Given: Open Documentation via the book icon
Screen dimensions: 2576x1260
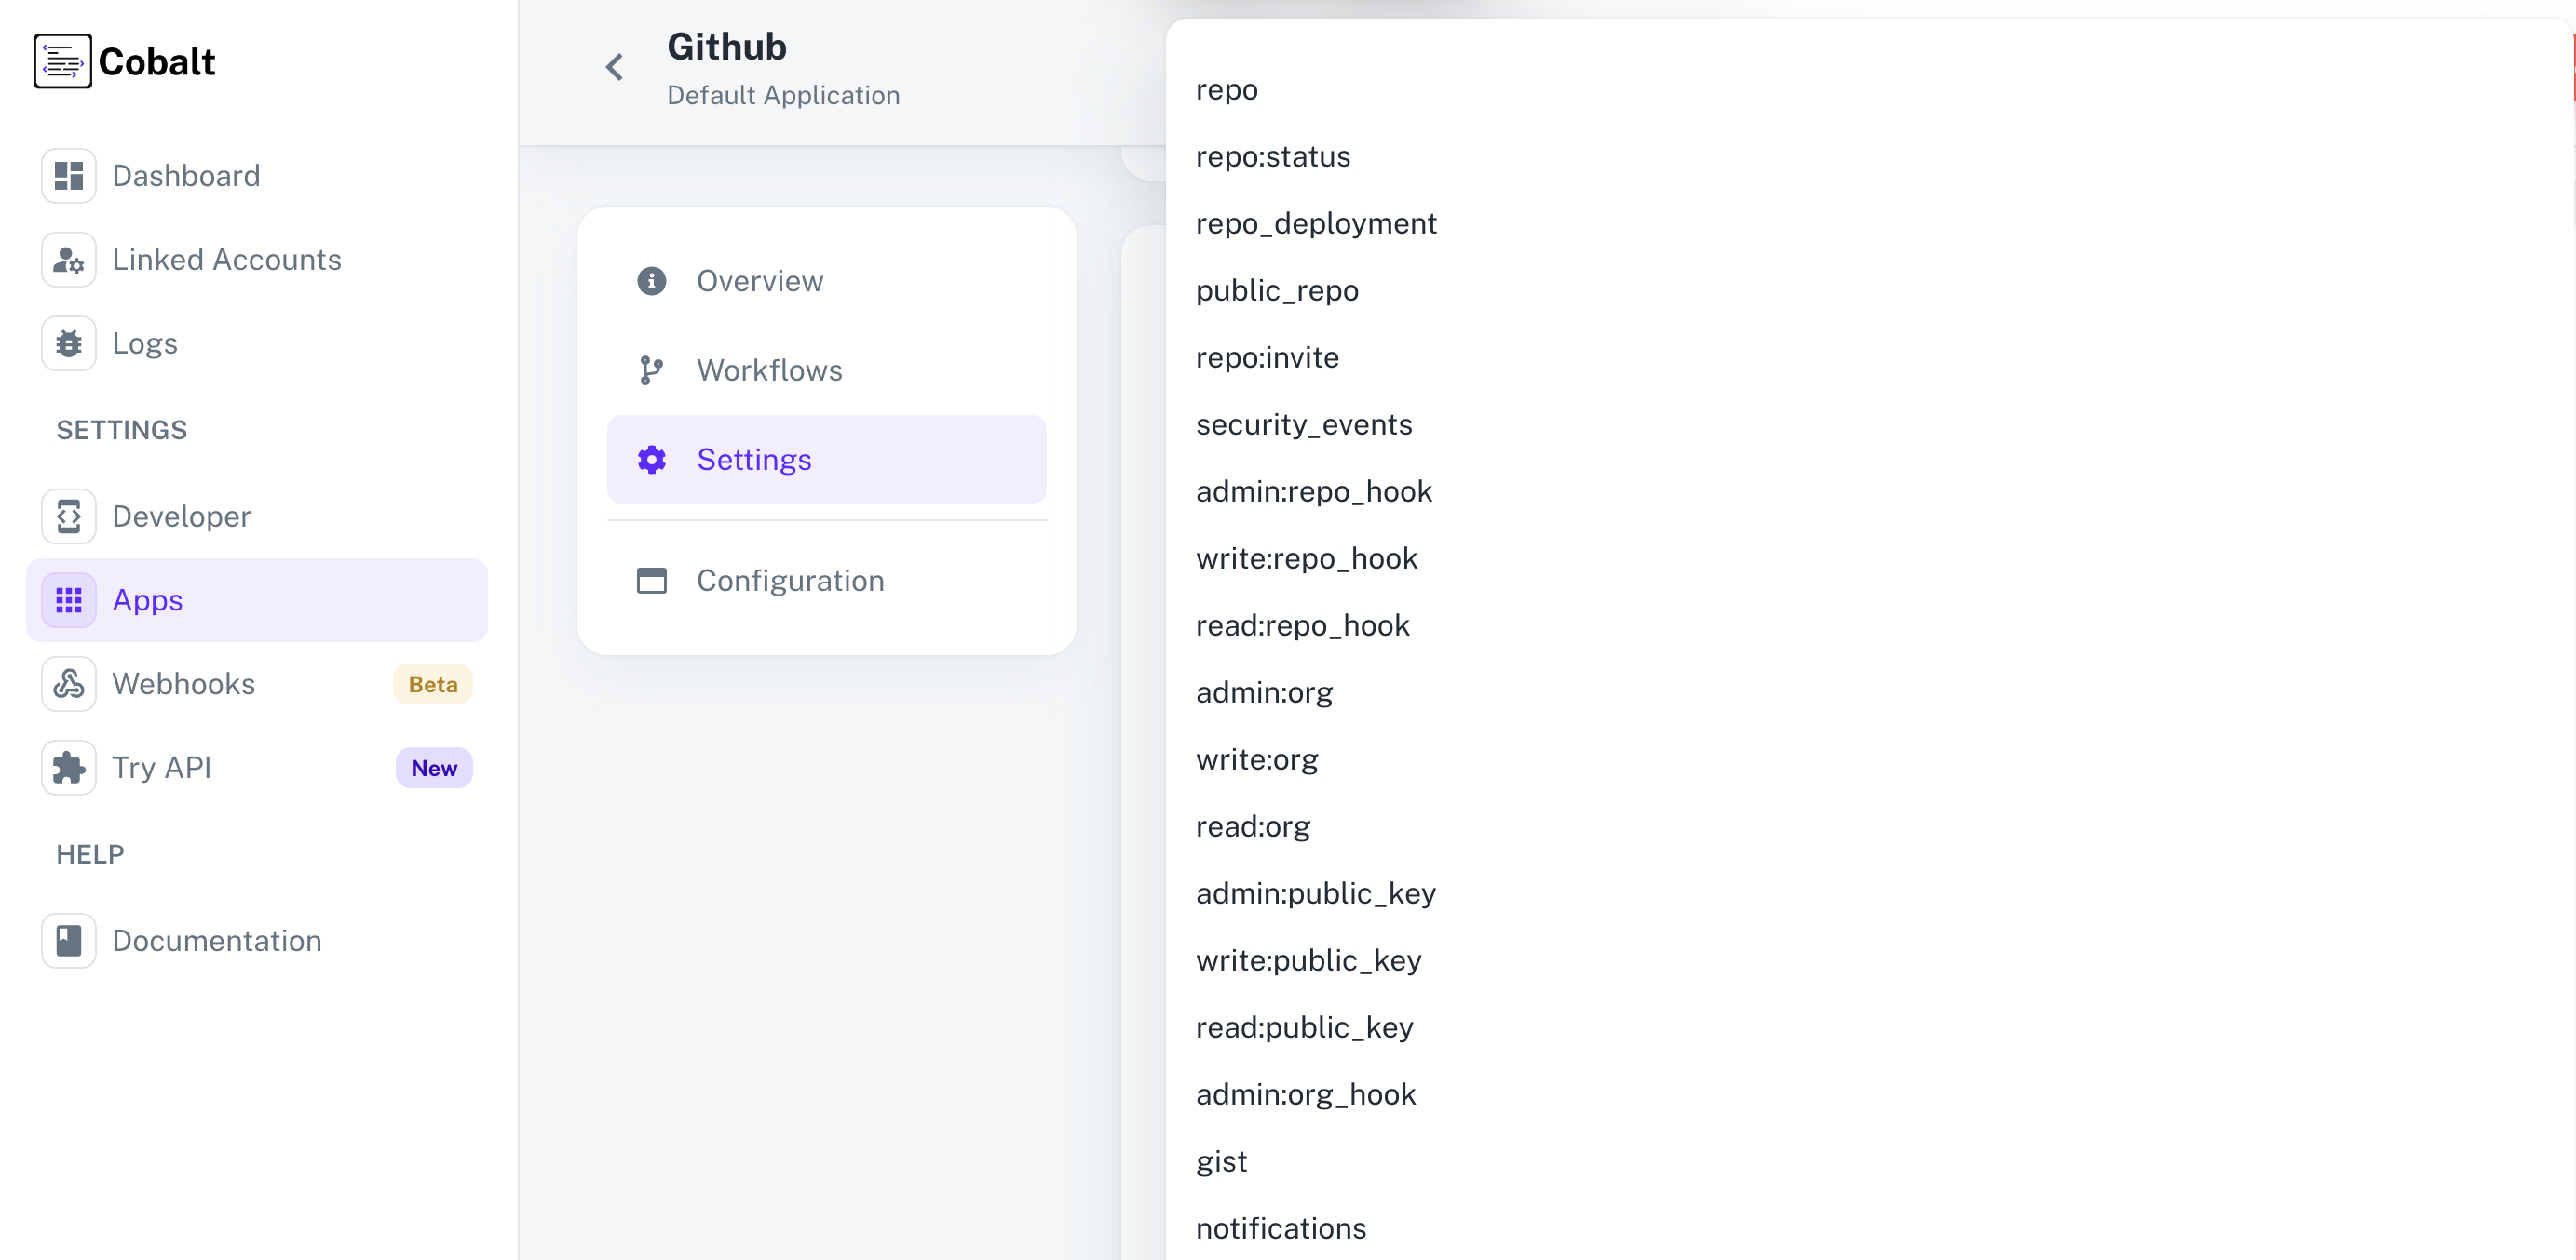Looking at the screenshot, I should tap(68, 939).
